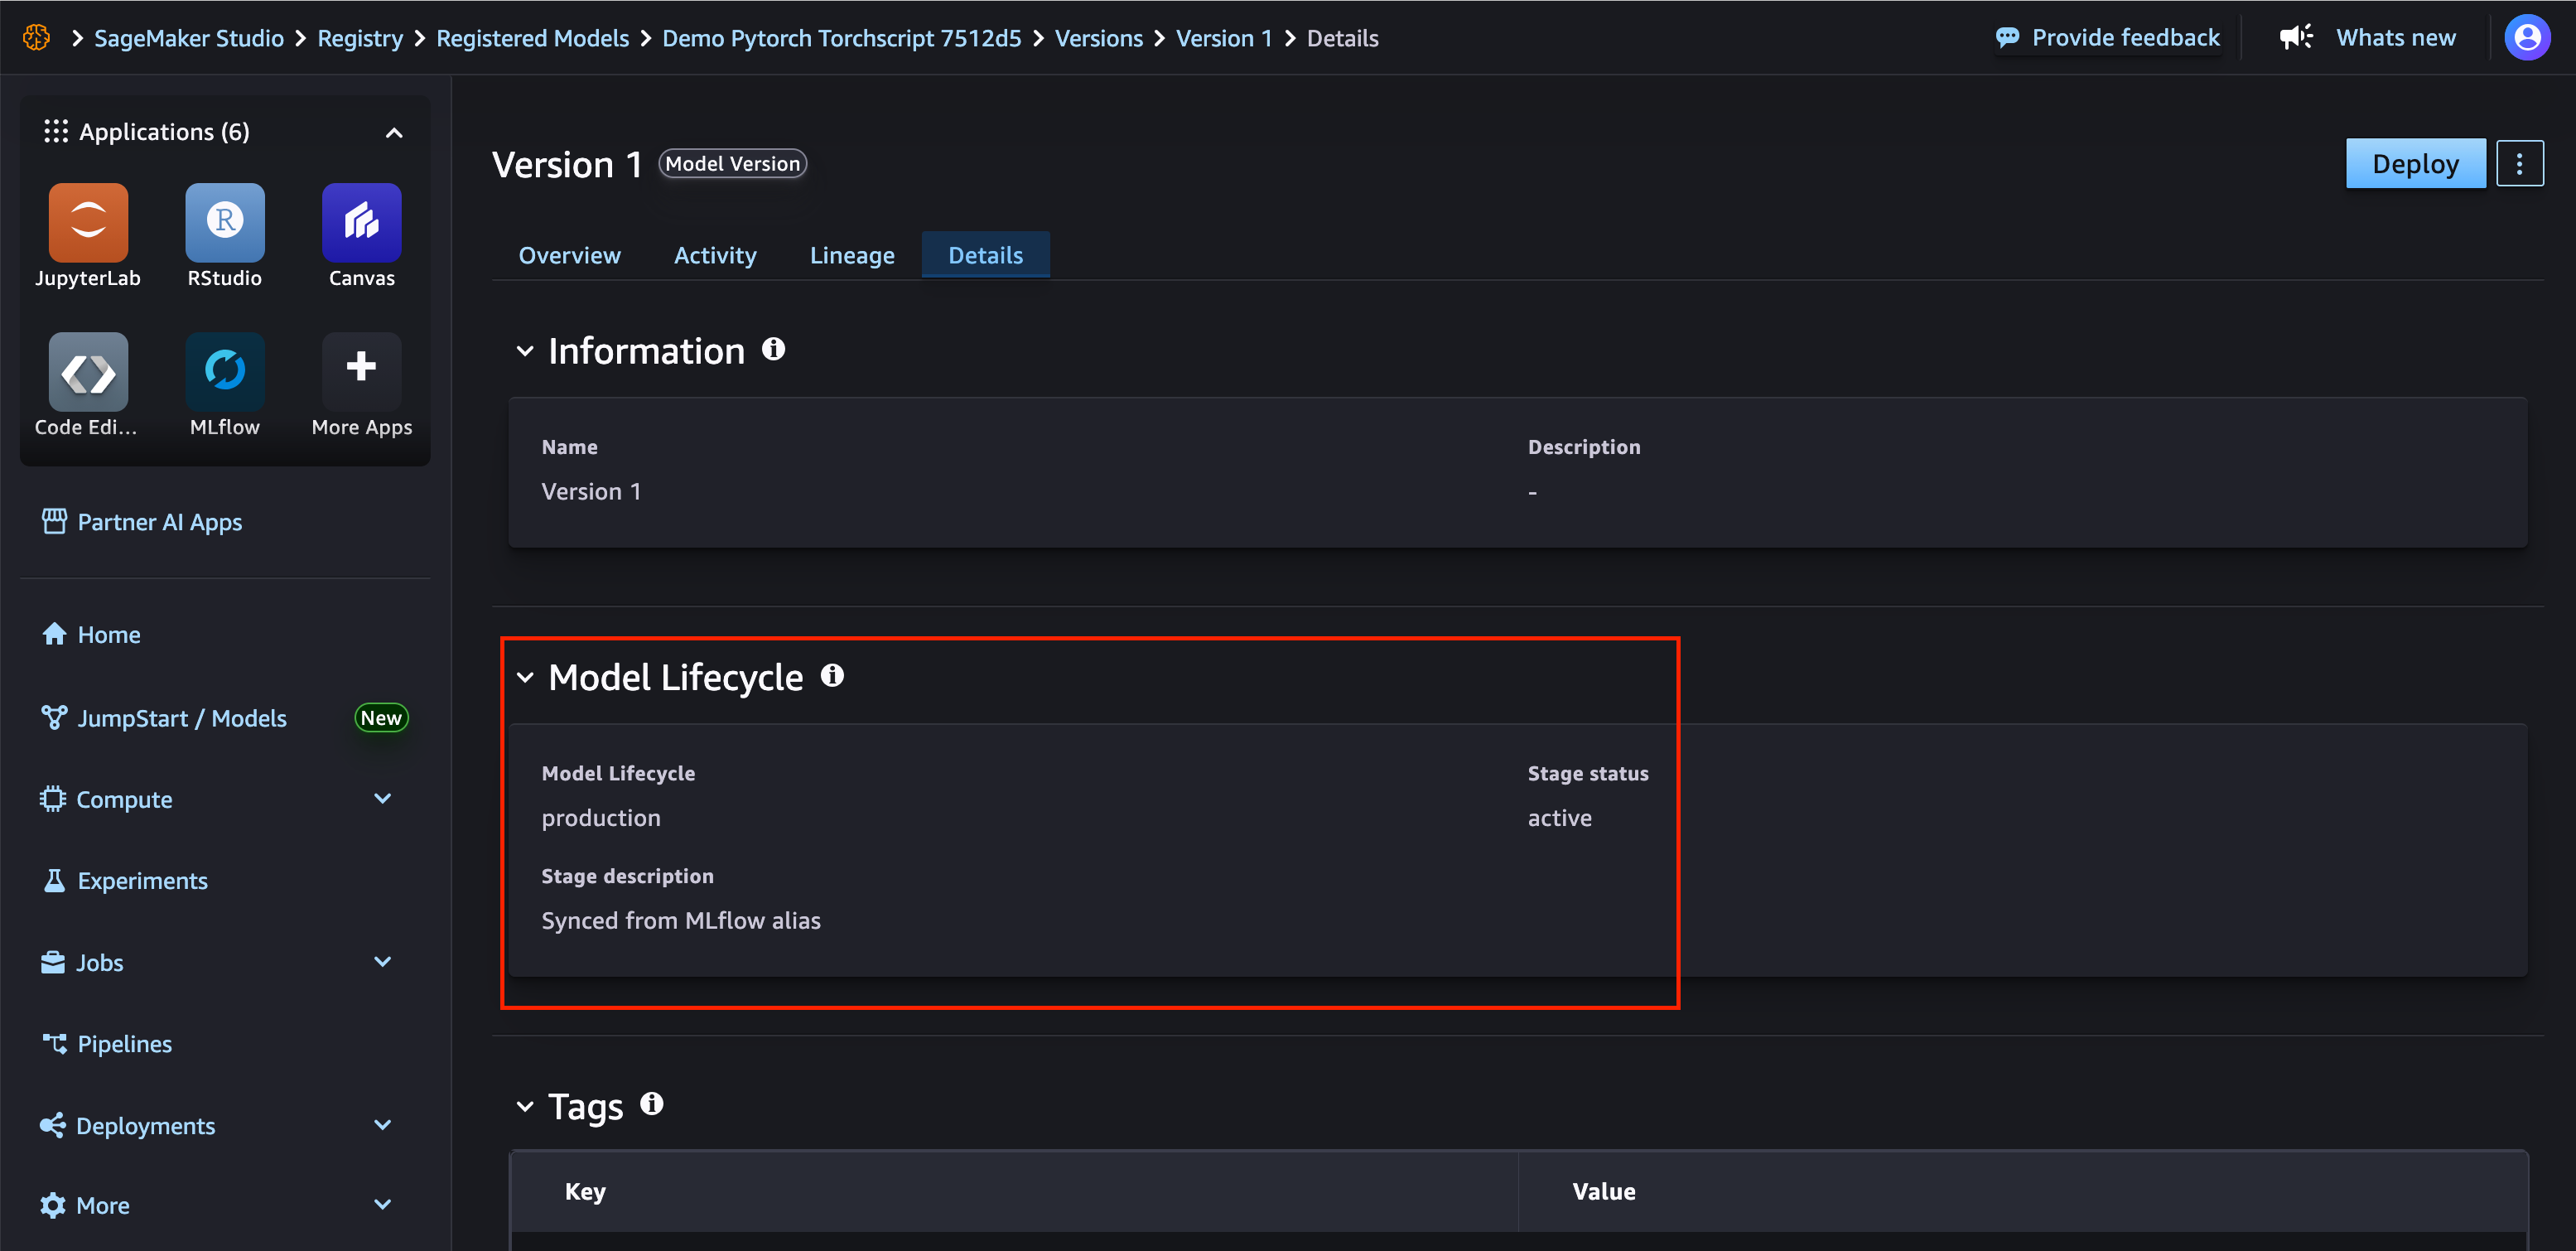Show info about the Information section
Viewport: 2576px width, 1251px height.
pyautogui.click(x=773, y=349)
